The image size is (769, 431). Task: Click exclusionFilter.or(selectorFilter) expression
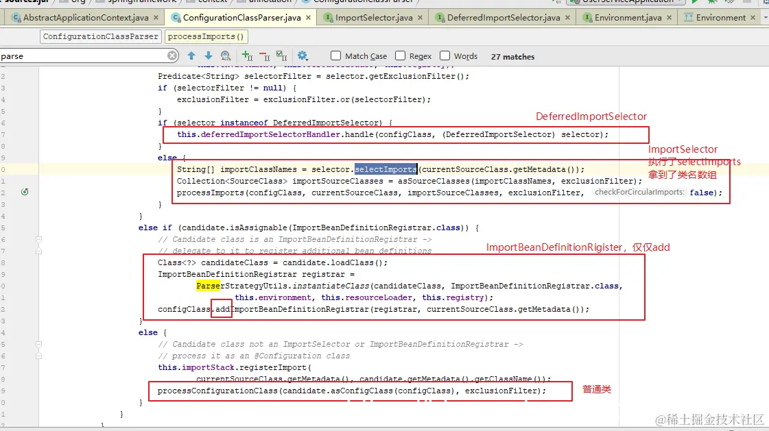click(x=344, y=100)
